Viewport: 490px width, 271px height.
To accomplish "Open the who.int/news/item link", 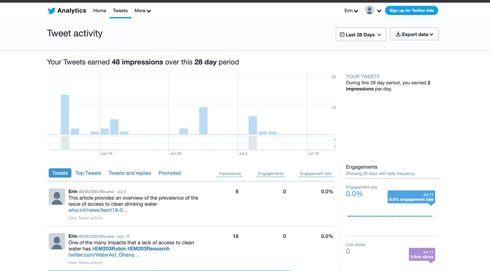I will tap(98, 210).
